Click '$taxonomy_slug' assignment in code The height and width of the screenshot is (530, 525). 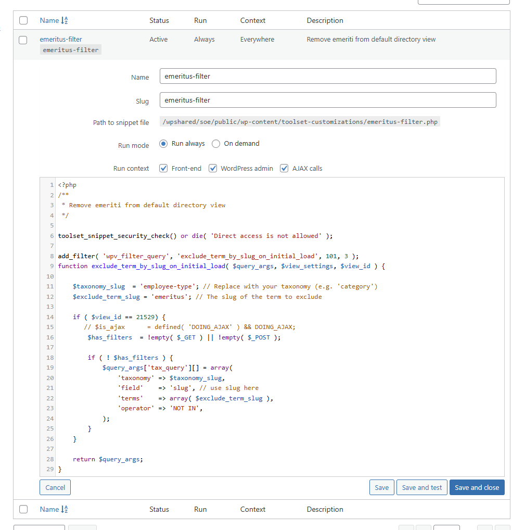click(x=225, y=287)
